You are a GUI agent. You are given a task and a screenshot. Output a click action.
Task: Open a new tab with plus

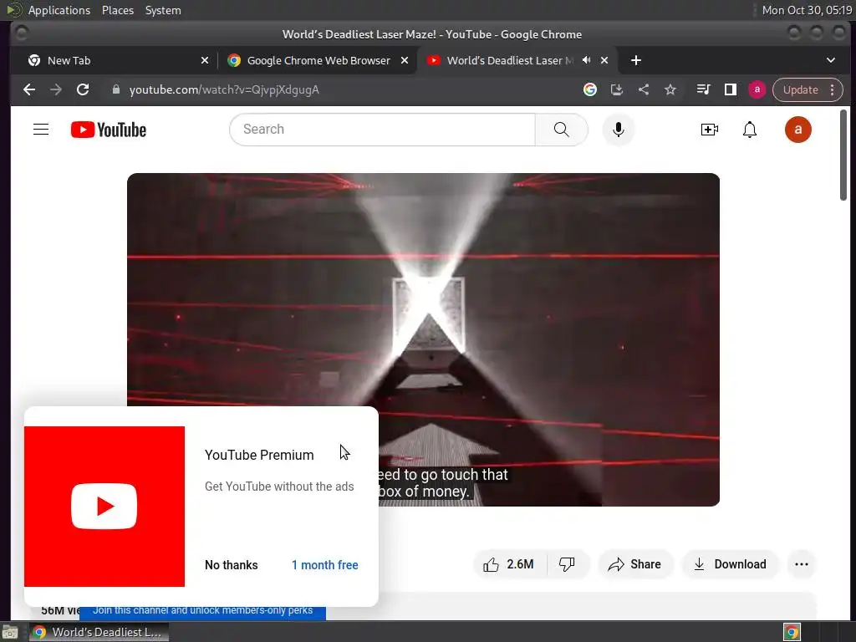tap(636, 60)
